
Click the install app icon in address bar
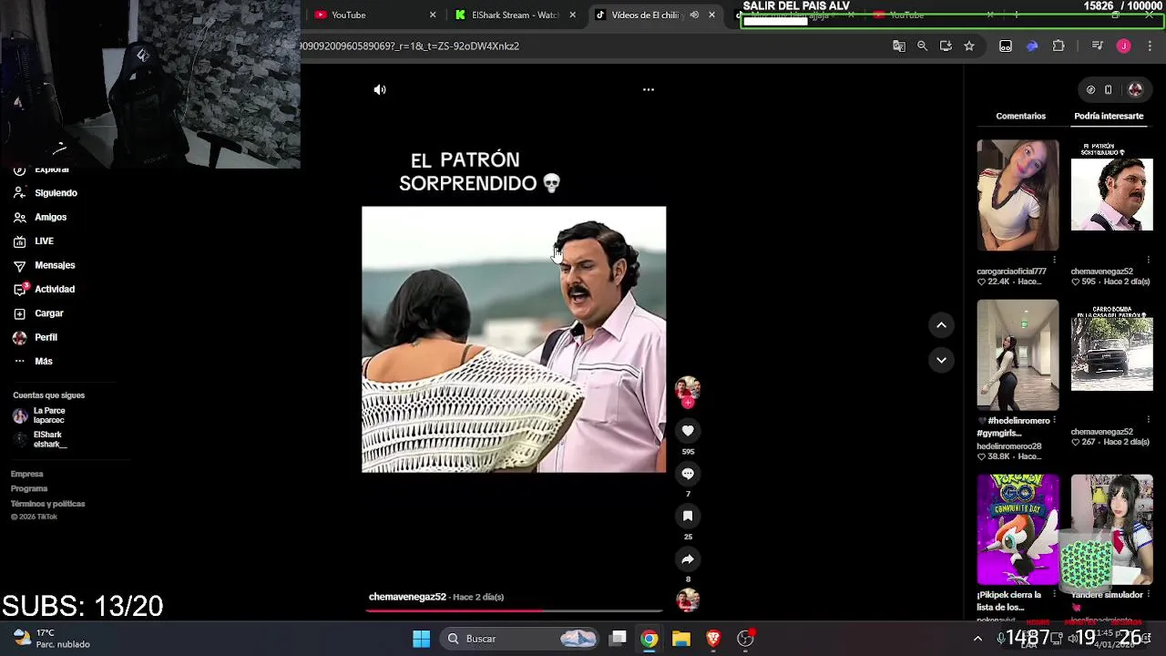[x=946, y=46]
